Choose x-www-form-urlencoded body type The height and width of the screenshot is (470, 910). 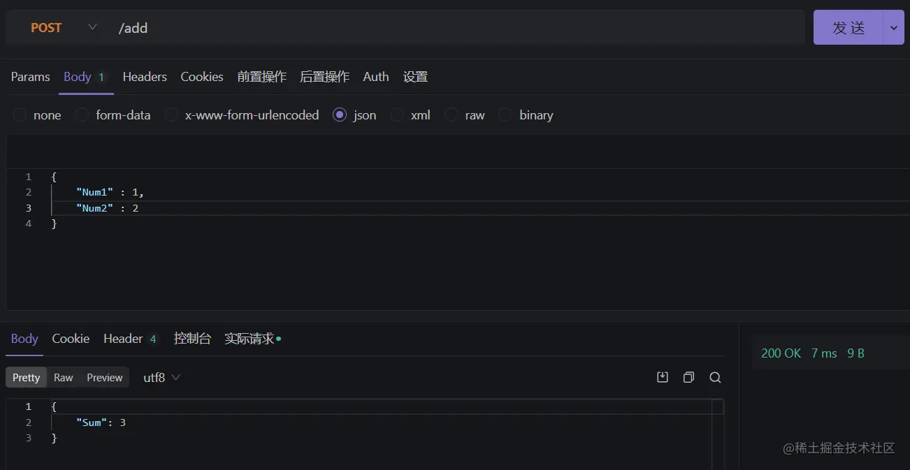(x=241, y=115)
